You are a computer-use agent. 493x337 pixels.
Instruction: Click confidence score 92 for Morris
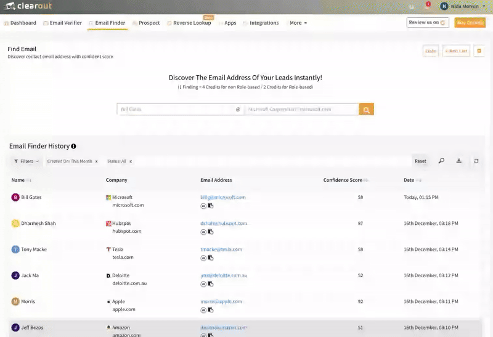click(361, 302)
